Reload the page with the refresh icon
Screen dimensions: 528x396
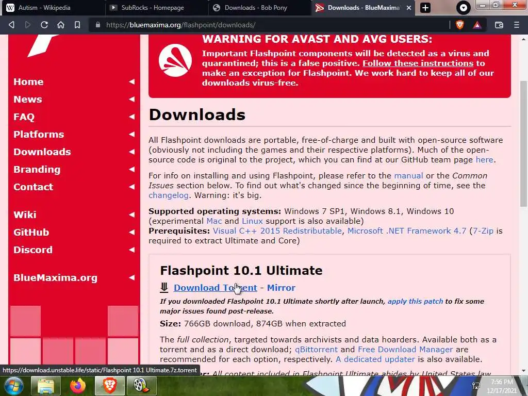44,25
